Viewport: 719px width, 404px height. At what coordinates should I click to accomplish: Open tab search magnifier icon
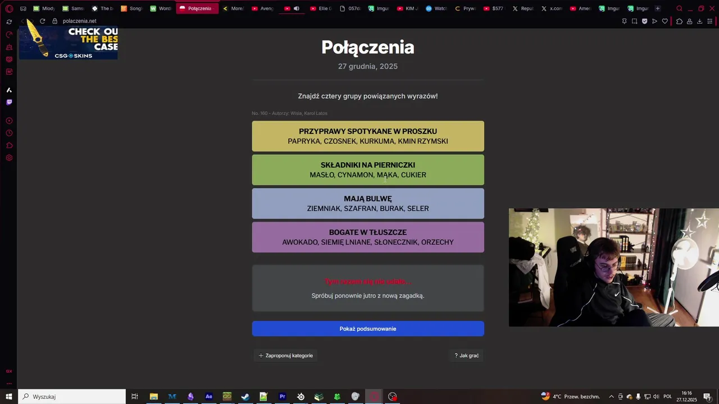(x=679, y=8)
